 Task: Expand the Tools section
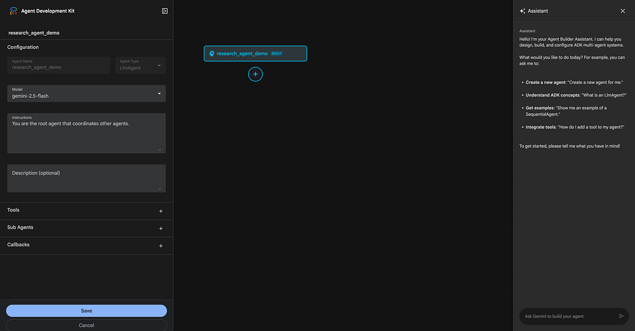(x=86, y=211)
